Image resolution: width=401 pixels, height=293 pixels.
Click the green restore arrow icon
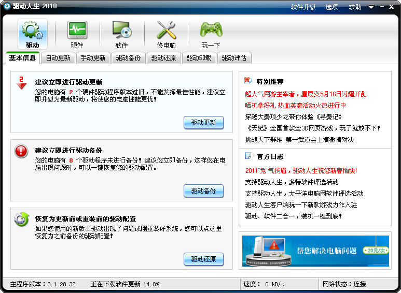tap(21, 219)
